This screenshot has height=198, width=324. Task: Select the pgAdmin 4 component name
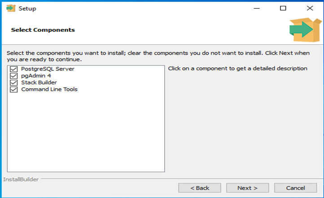[36, 76]
